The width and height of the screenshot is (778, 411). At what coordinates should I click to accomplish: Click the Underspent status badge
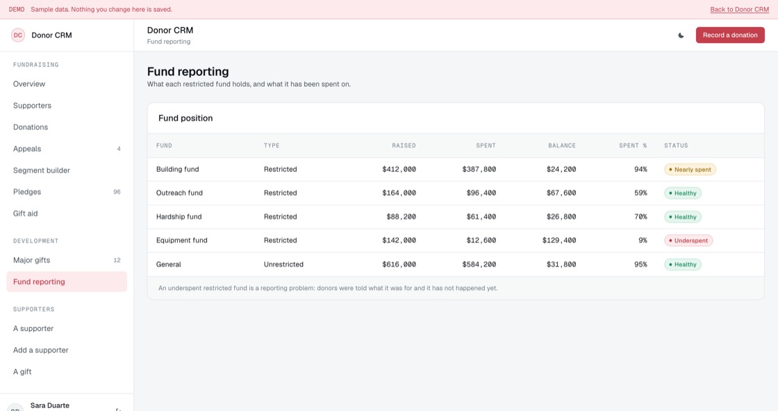(688, 241)
